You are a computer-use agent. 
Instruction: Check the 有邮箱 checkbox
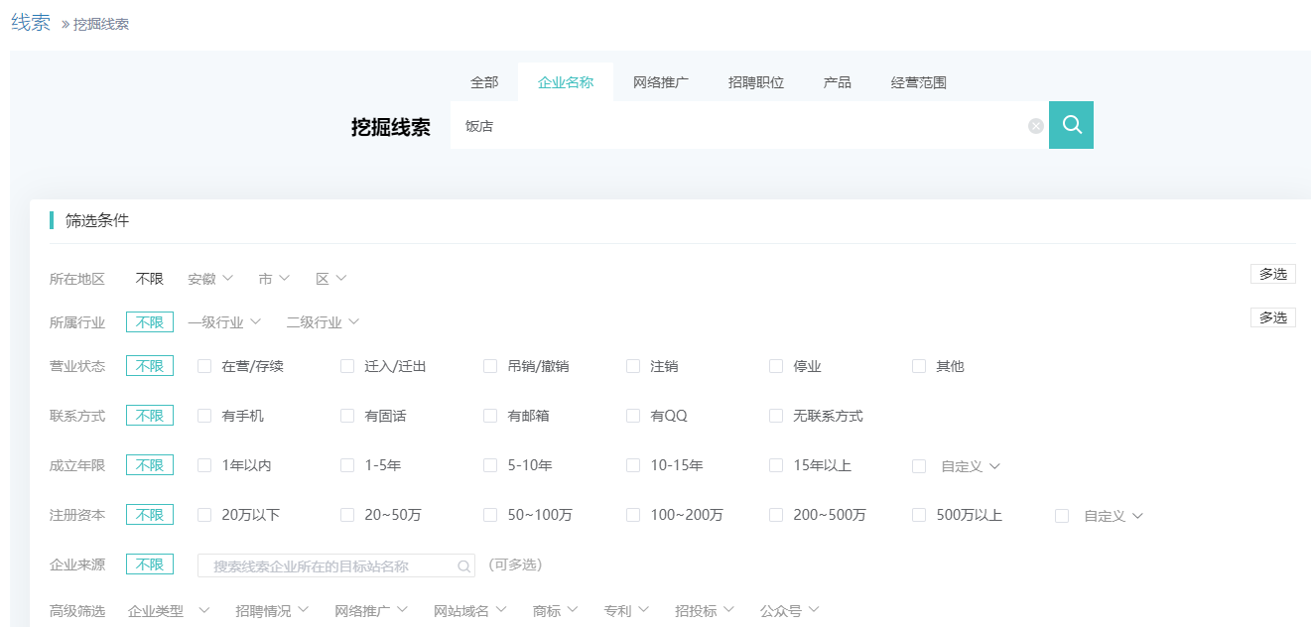(x=490, y=416)
